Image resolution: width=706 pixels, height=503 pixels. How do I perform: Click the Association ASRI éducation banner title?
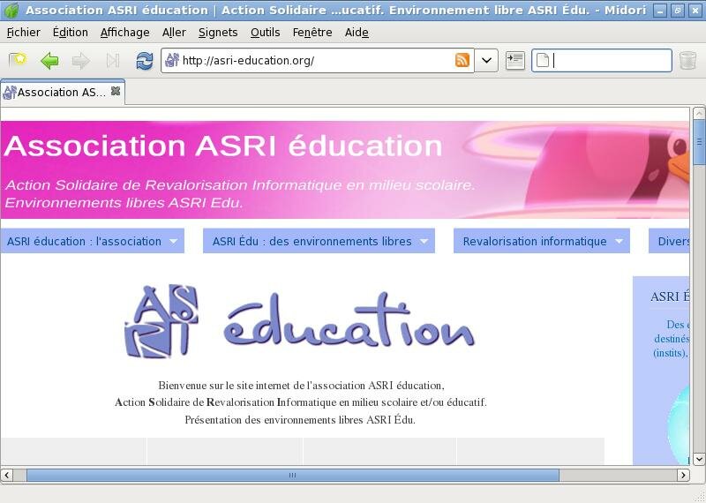tap(223, 146)
